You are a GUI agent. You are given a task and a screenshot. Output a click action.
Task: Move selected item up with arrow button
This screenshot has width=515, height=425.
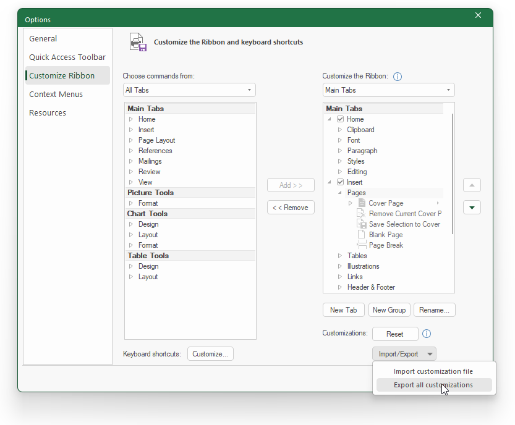[472, 185]
